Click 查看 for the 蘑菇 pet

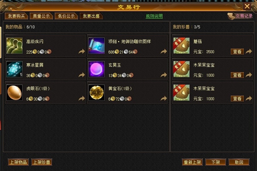(x=237, y=52)
